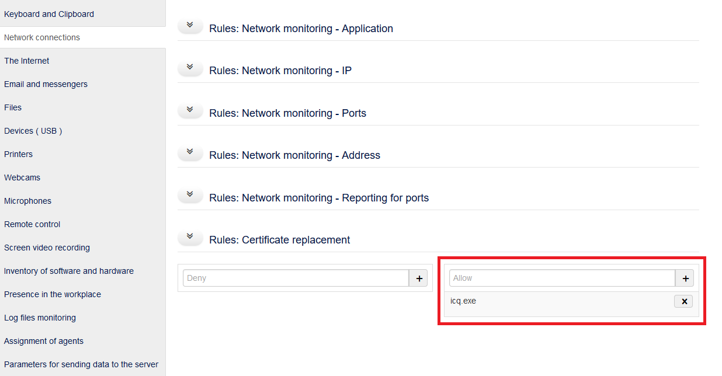Select Webcams from the sidebar
This screenshot has width=722, height=376.
point(22,177)
